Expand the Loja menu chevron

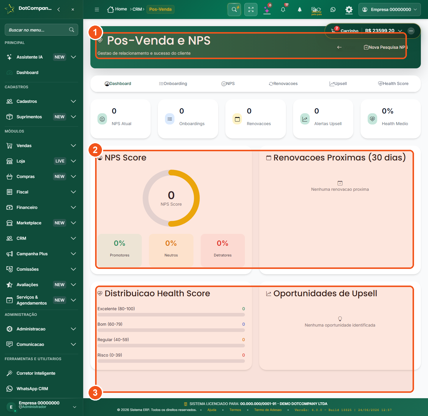(73, 161)
